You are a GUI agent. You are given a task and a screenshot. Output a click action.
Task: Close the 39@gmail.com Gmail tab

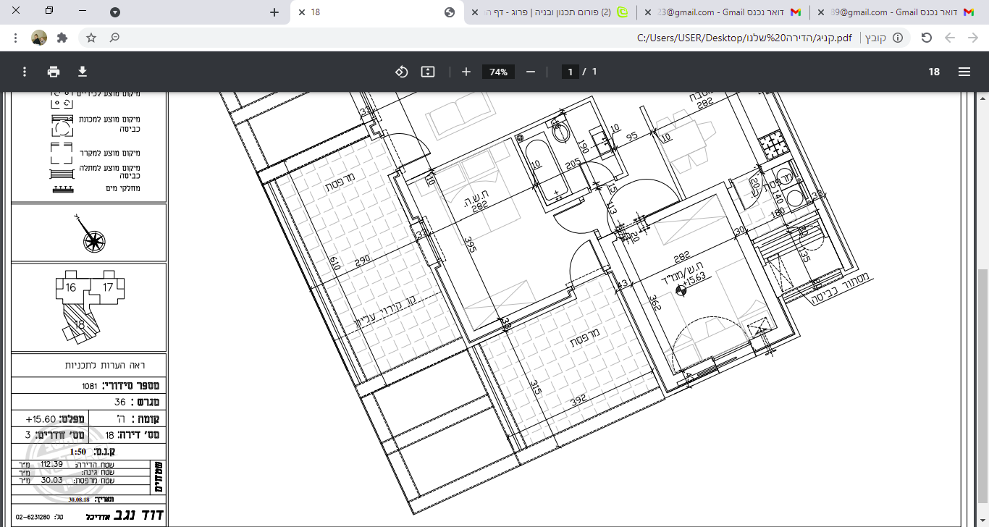point(821,12)
